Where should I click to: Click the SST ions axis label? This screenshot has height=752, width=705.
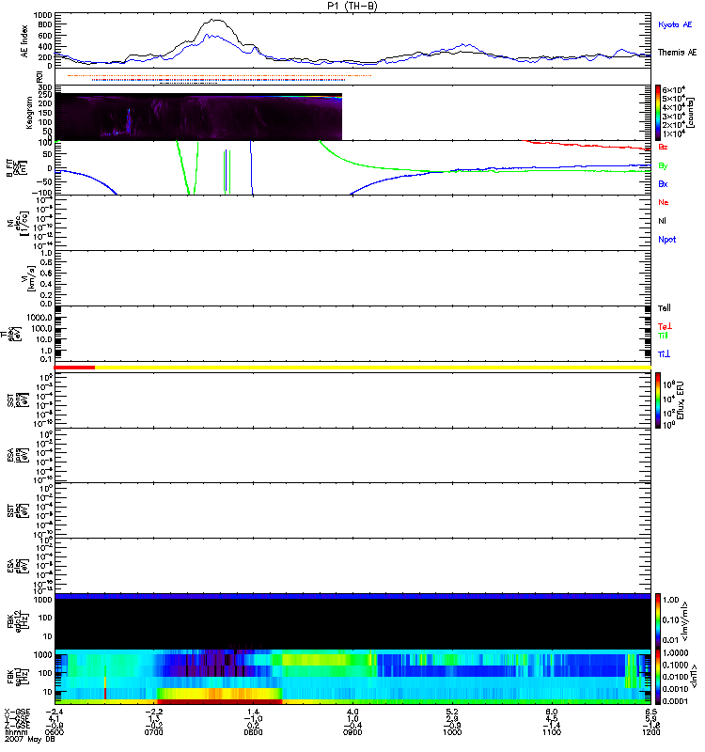(18, 400)
